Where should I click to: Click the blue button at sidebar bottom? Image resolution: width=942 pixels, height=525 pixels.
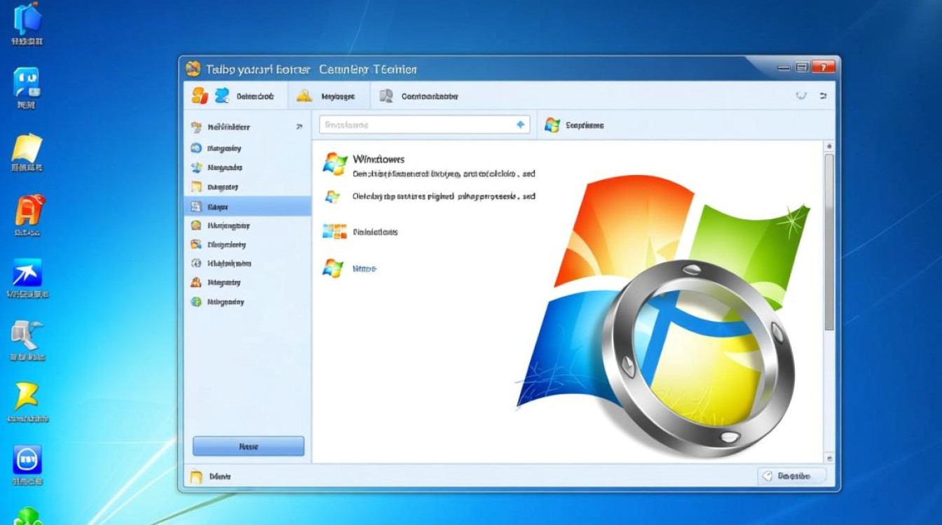248,446
